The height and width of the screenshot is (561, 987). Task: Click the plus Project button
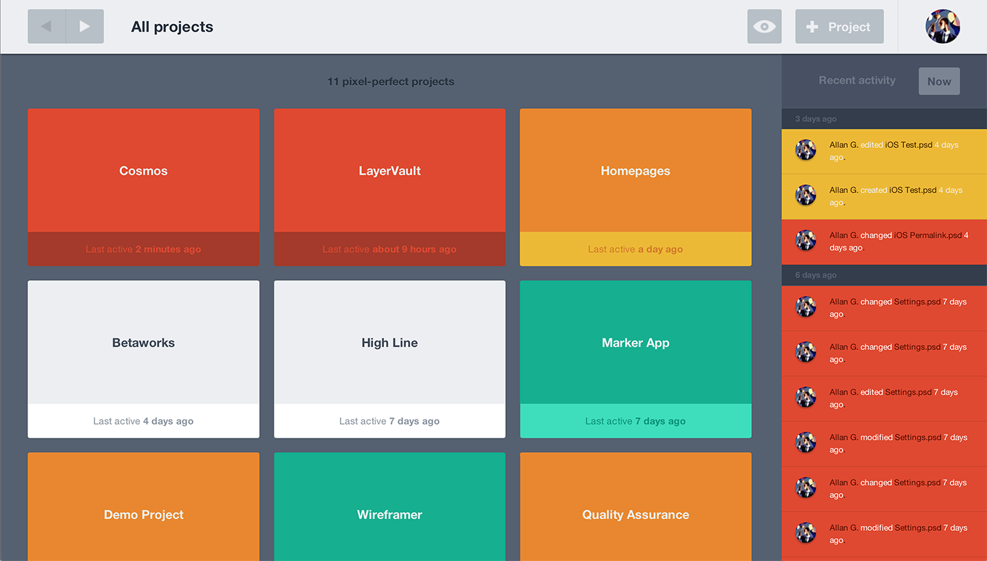tap(840, 27)
